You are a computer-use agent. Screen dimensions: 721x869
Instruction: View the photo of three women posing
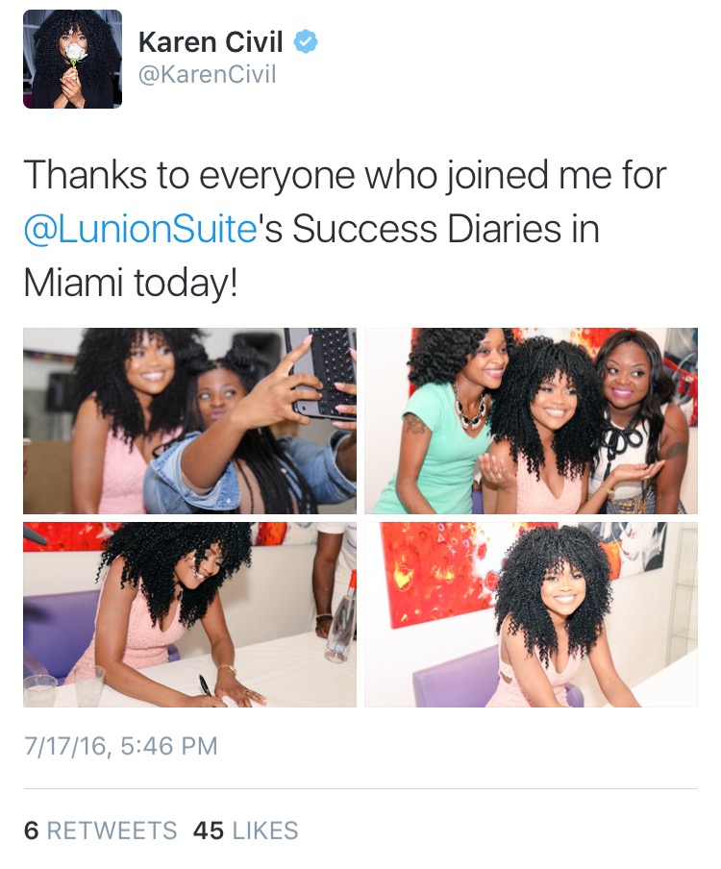(x=531, y=421)
